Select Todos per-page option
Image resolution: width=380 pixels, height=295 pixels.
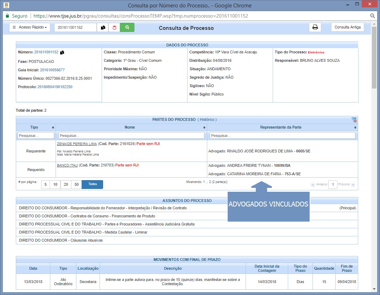[x=92, y=184]
